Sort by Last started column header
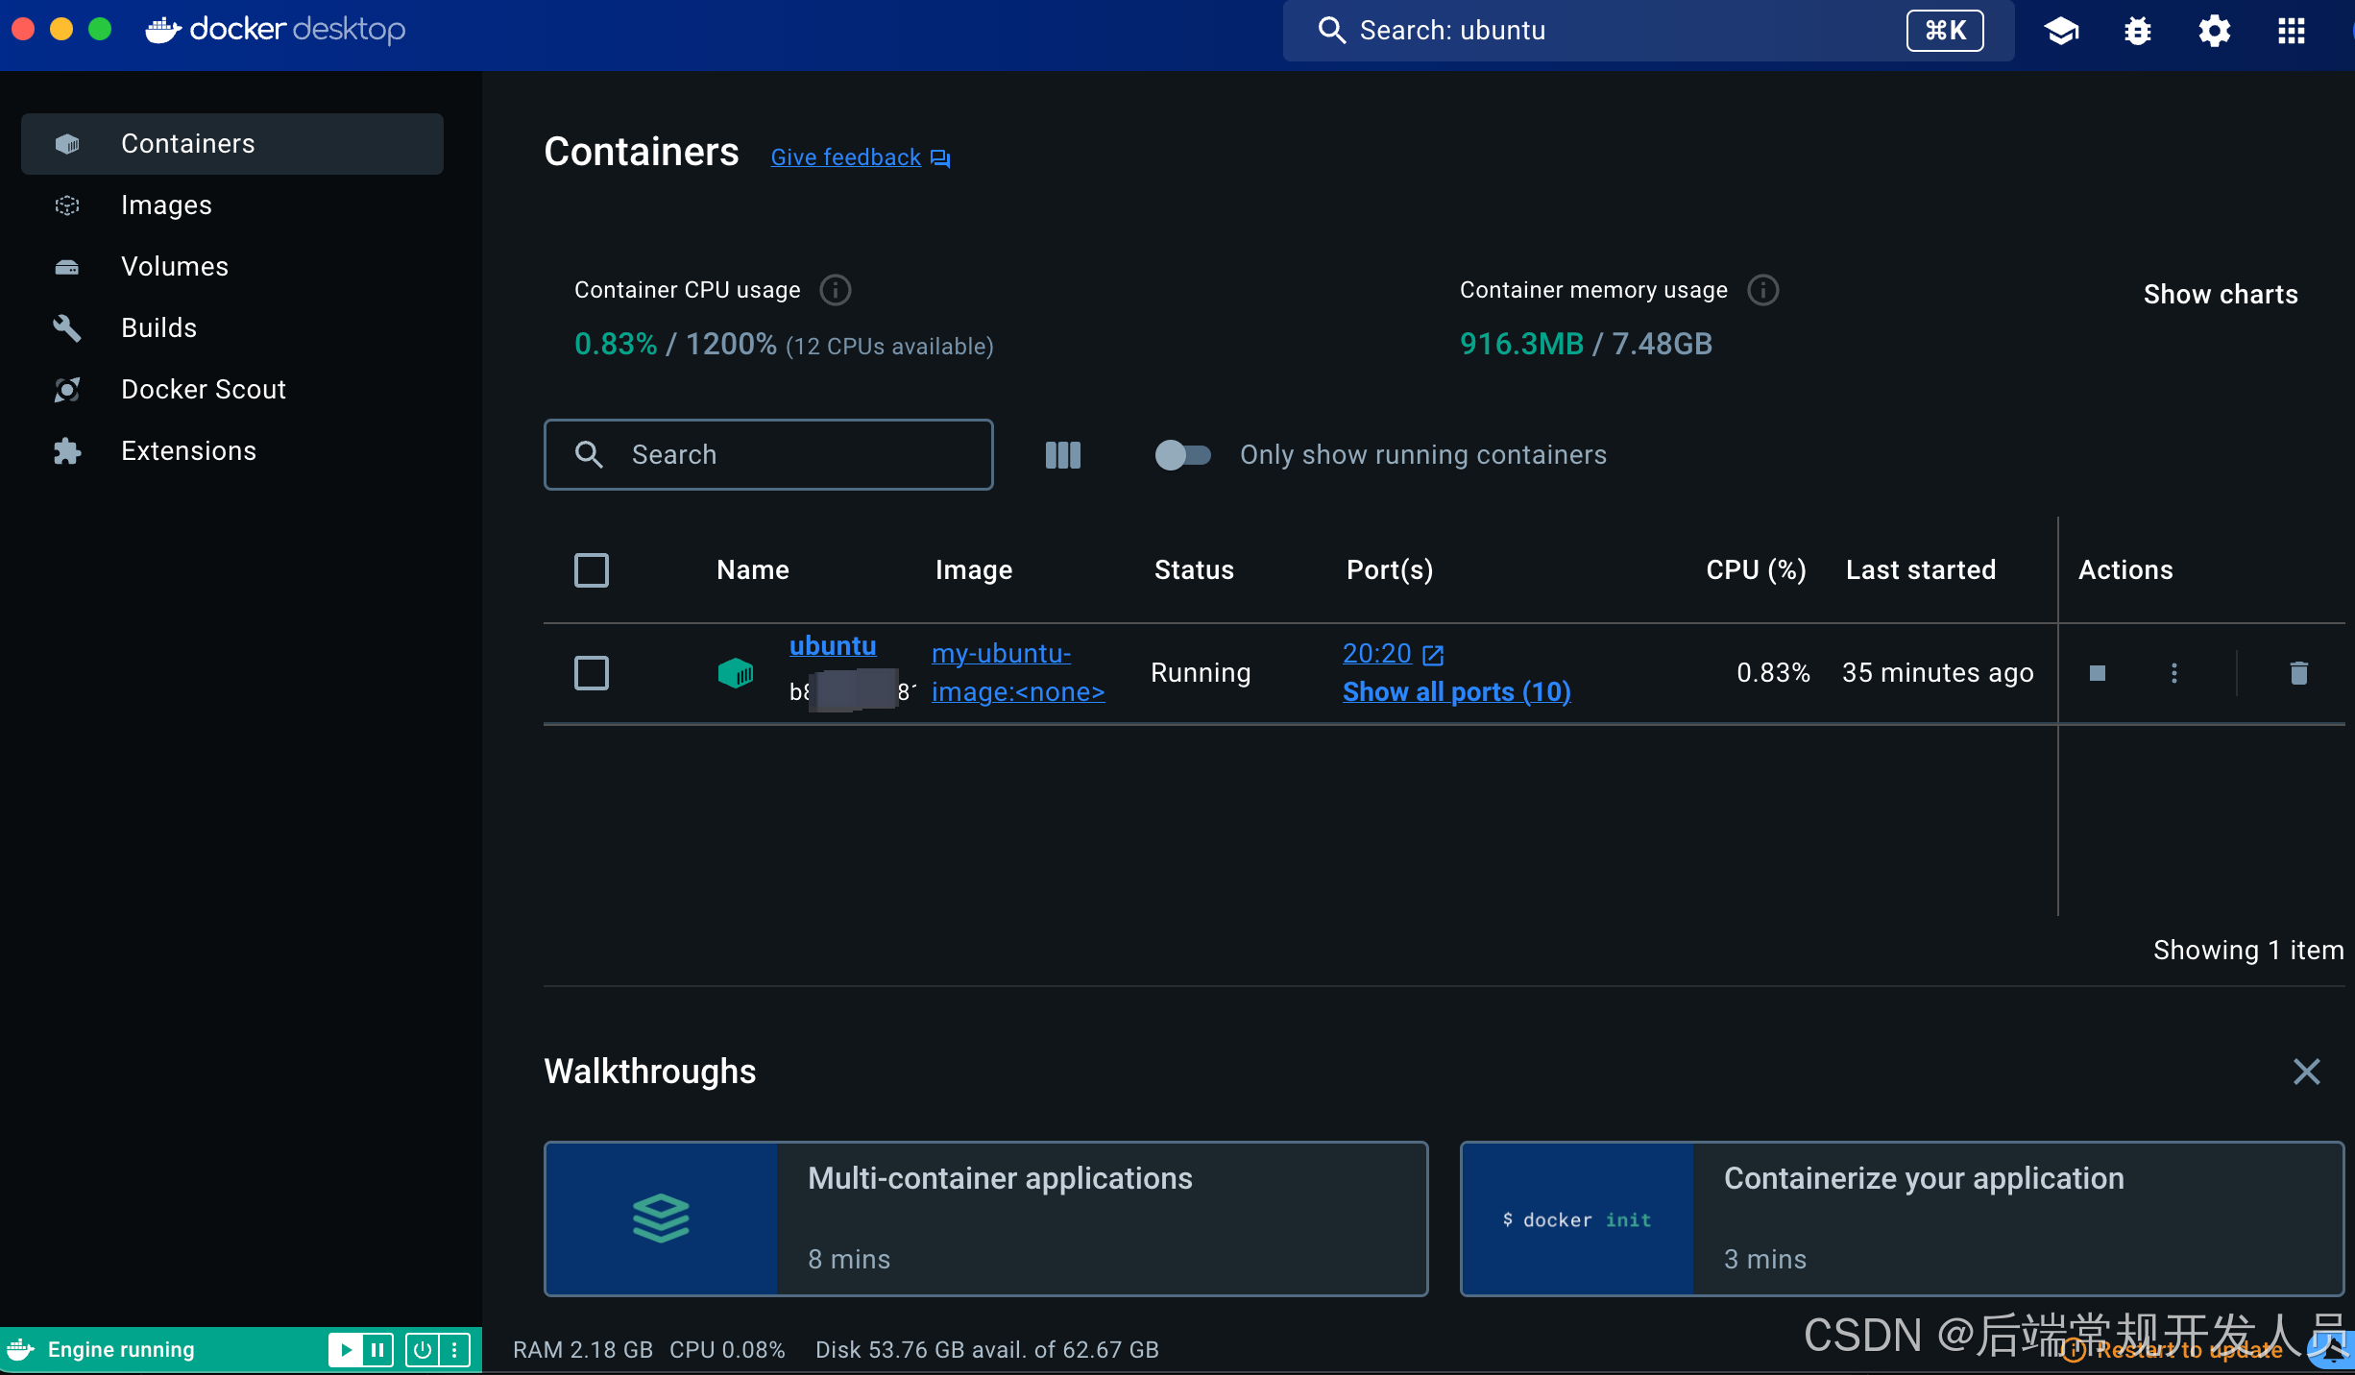The image size is (2355, 1375). pyautogui.click(x=1921, y=570)
